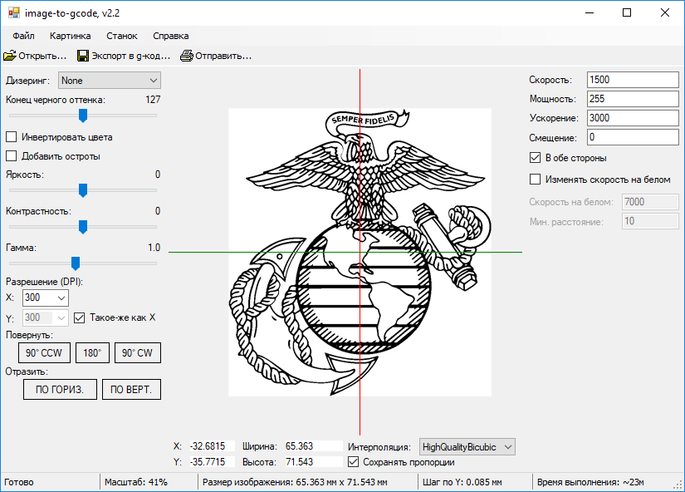Screen dimensions: 685x492
Task: Rotate image with 180° button
Action: 92,353
